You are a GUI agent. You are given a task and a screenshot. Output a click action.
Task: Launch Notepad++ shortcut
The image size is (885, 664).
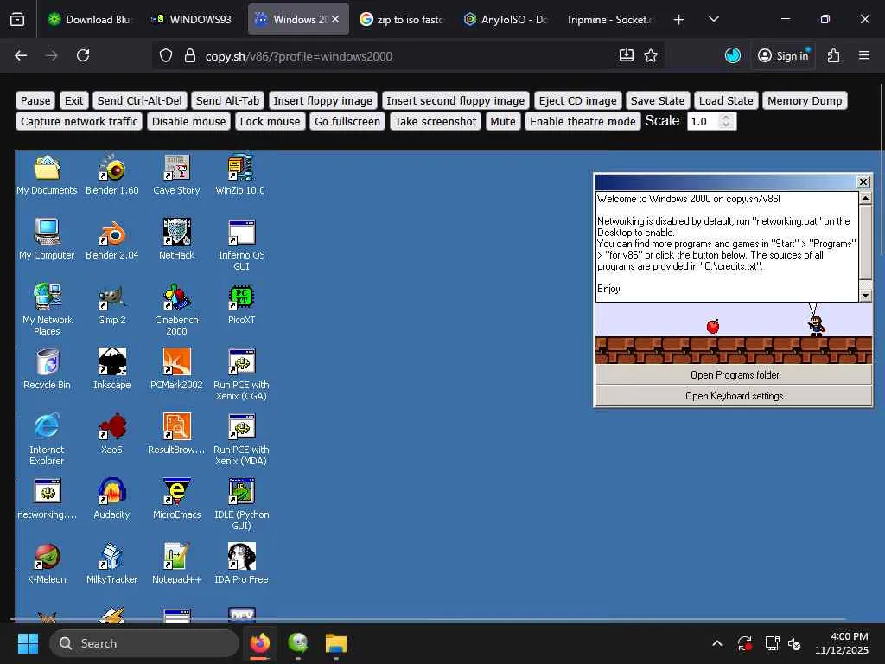[x=176, y=564]
